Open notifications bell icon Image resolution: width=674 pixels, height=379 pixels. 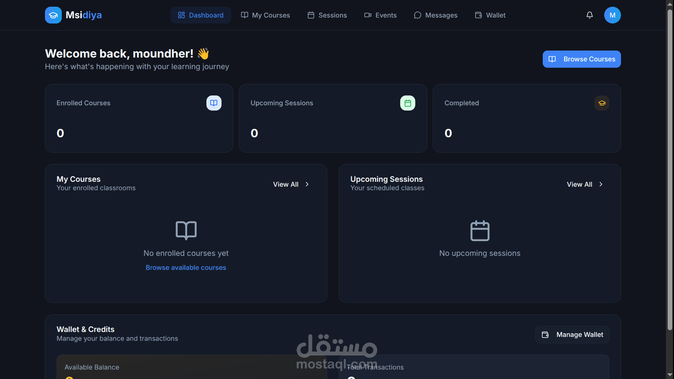(589, 15)
